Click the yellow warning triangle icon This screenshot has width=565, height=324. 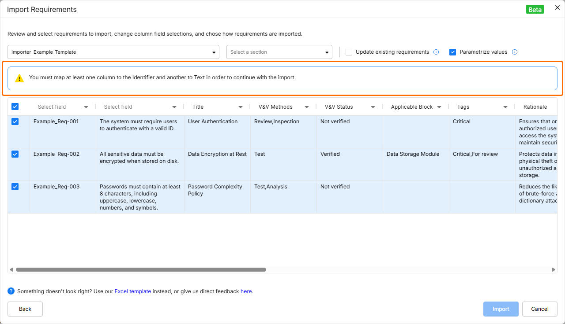click(x=19, y=78)
